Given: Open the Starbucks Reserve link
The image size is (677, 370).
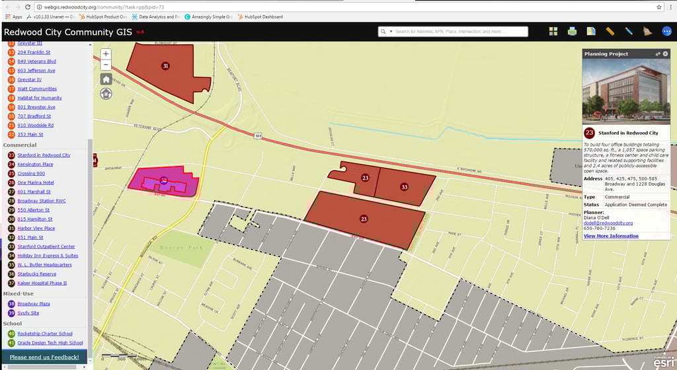Looking at the screenshot, I should tap(37, 274).
